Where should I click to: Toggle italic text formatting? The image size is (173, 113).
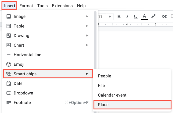coord(127,17)
